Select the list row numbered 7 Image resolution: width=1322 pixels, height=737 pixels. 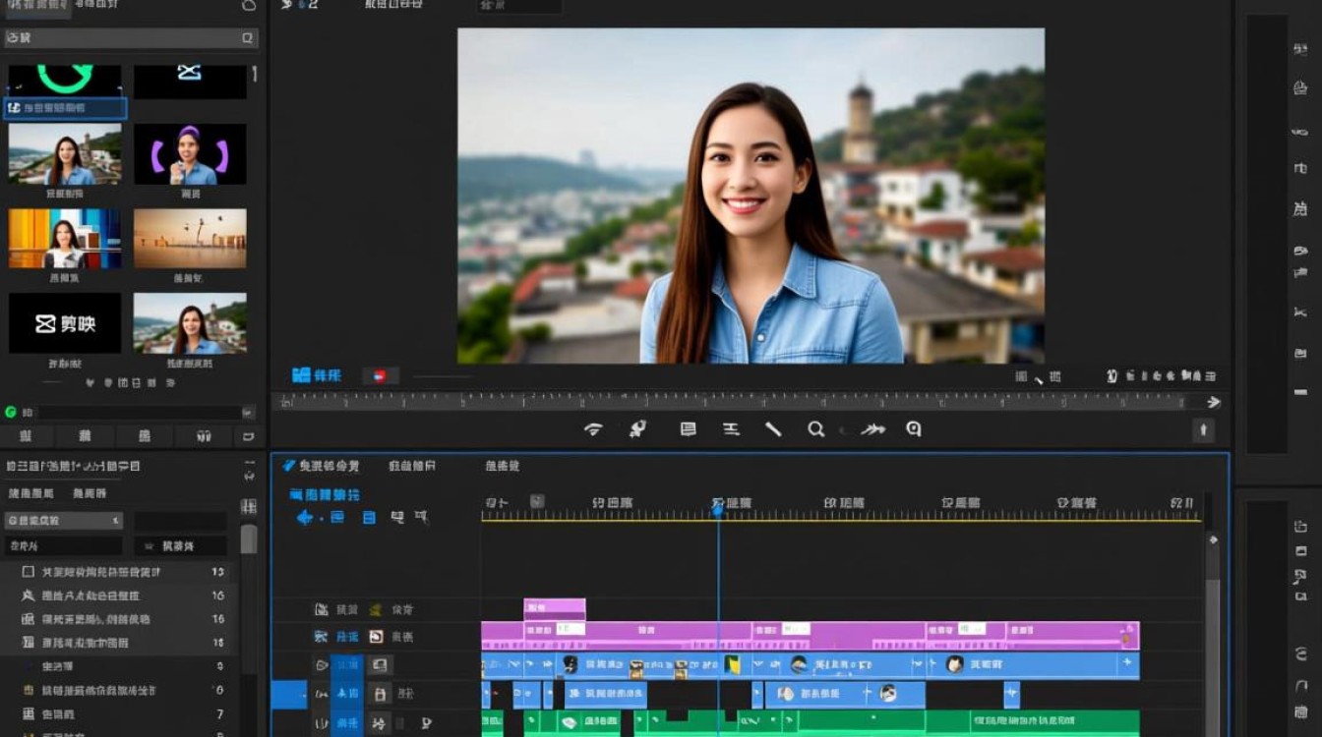click(120, 714)
